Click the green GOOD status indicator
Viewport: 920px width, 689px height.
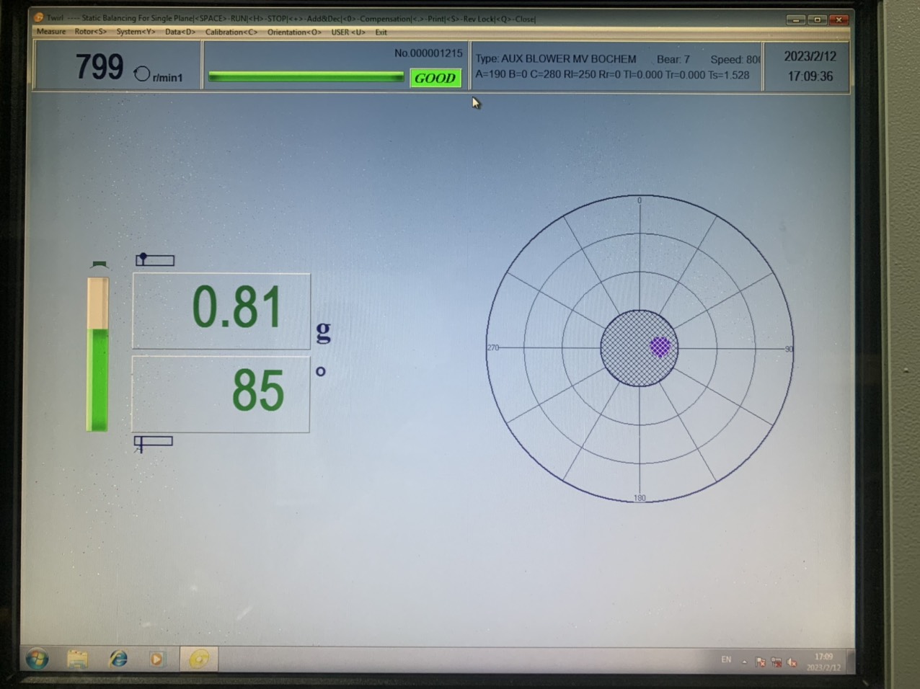[x=435, y=78]
